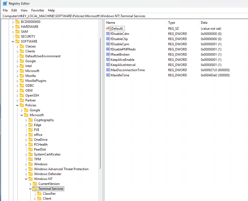The image size is (248, 201).
Task: Click the fDisableCpm DWORD icon
Action: point(108,44)
